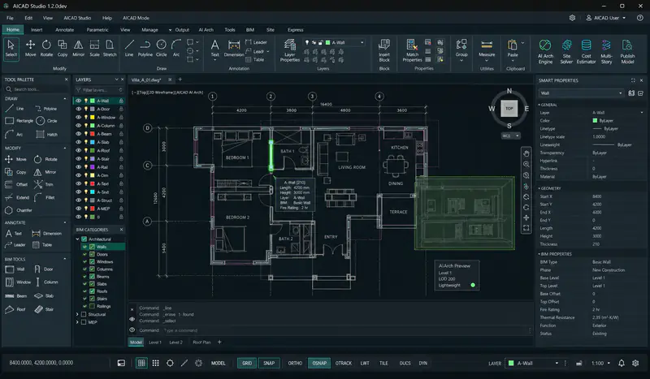Expand the MEP category node
This screenshot has height=379, width=650.
[77, 322]
